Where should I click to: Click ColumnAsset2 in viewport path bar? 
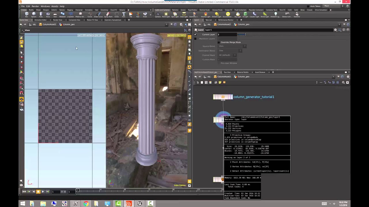pyautogui.click(x=49, y=24)
